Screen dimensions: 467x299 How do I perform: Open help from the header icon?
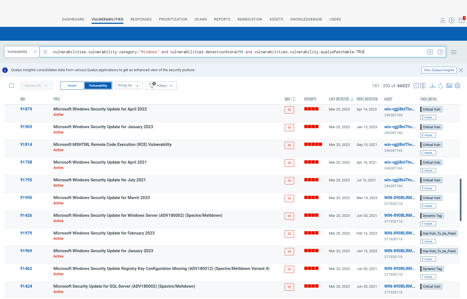pyautogui.click(x=452, y=20)
